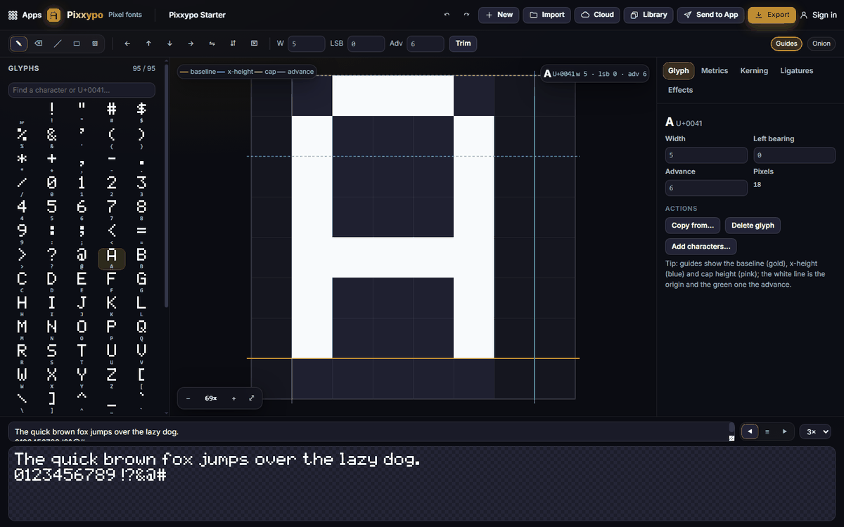Click Add characters... button
Viewport: 844px width, 527px height.
701,247
